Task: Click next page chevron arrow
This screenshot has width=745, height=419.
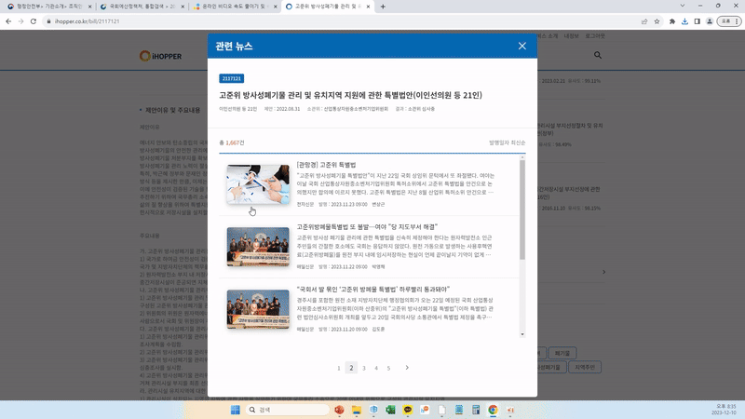Action: [x=407, y=368]
